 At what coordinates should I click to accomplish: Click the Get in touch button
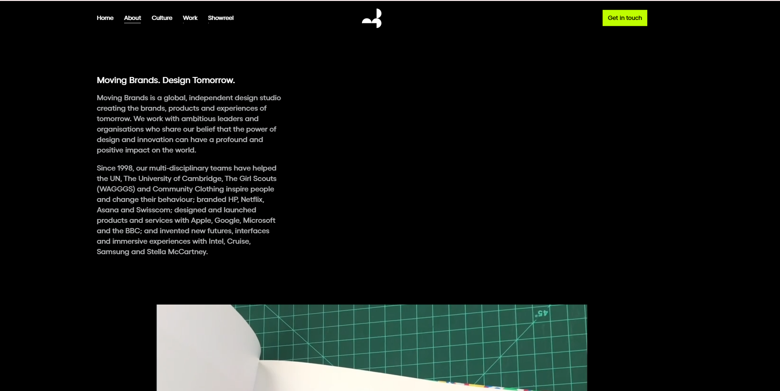click(624, 18)
